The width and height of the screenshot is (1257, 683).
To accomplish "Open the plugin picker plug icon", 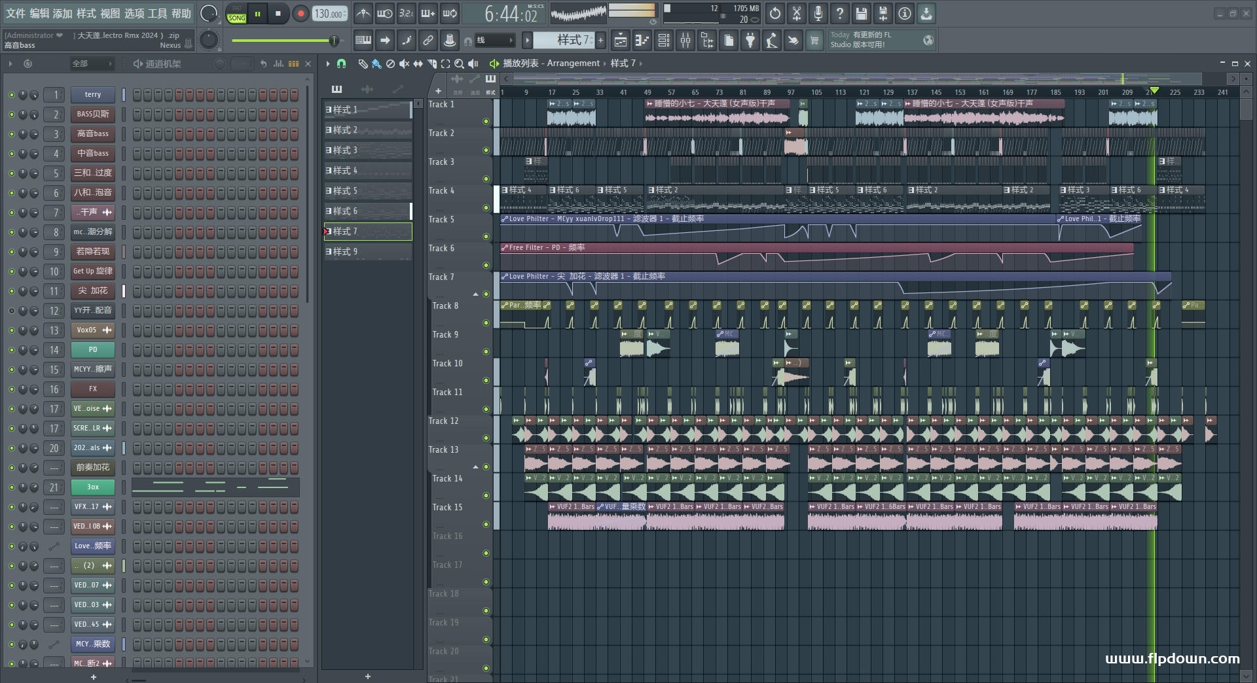I will click(750, 41).
